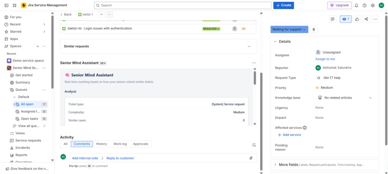Add a space with the plus icon
Image resolution: width=388 pixels, height=174 pixels.
[38, 46]
